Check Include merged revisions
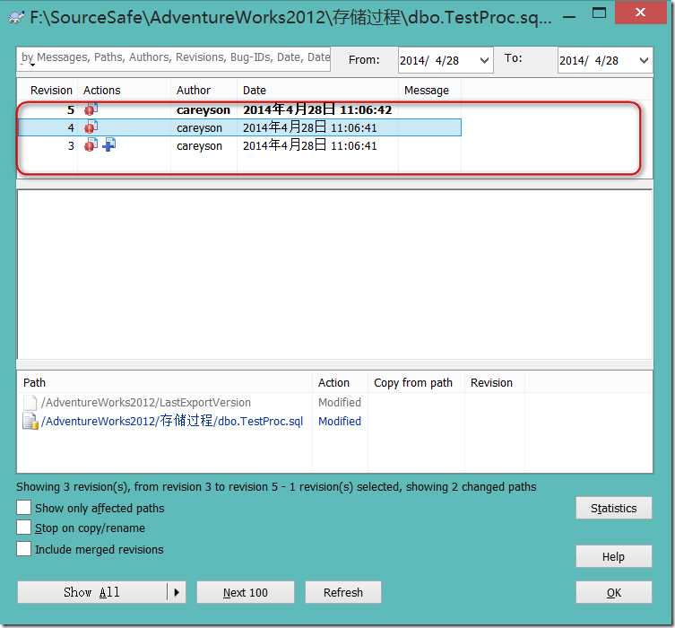This screenshot has height=628, width=675. 23,549
